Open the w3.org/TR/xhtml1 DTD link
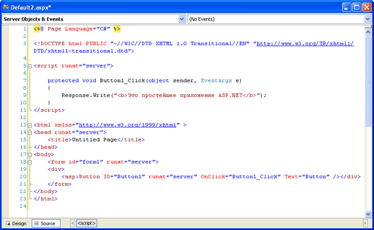Screen dimensions: 374x230 coord(305,43)
